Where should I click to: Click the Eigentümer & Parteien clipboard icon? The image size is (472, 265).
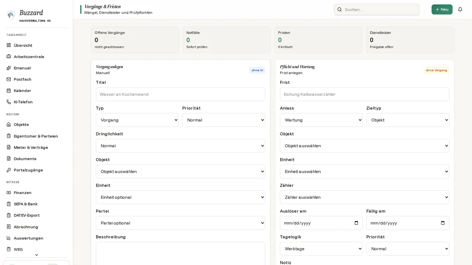point(8,136)
